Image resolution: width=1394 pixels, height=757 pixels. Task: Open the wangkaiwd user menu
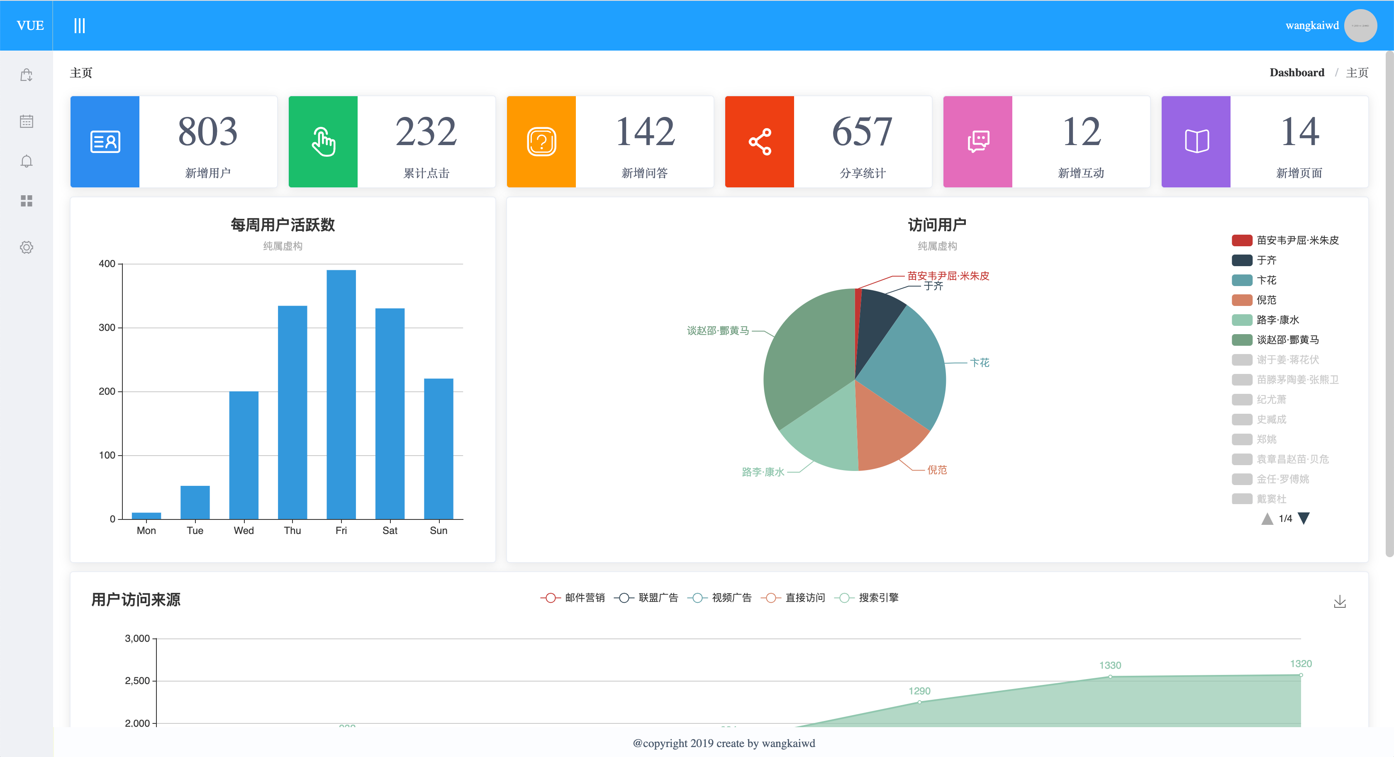click(1312, 25)
